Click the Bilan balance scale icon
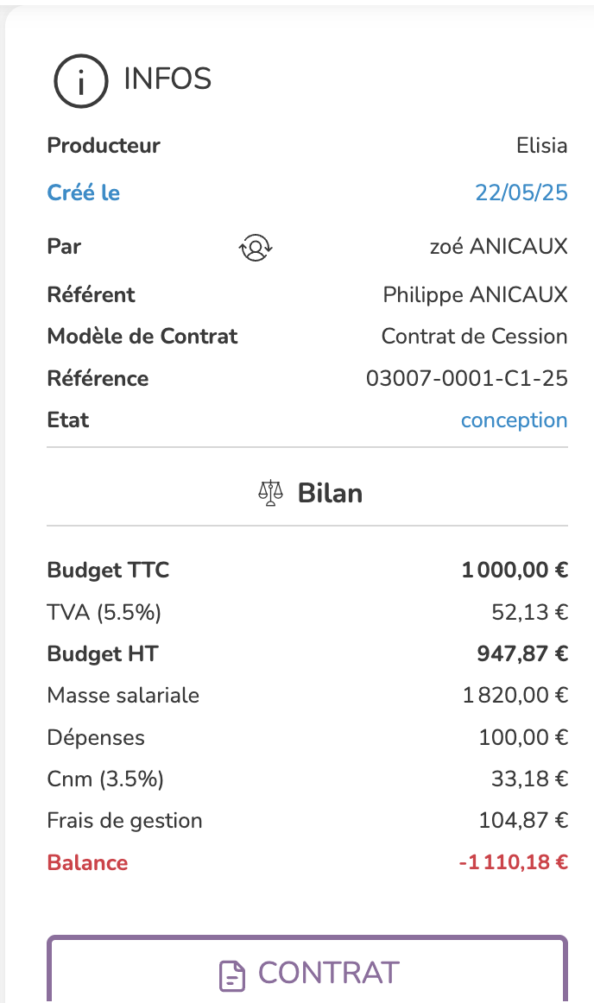This screenshot has width=594, height=1003. (271, 494)
